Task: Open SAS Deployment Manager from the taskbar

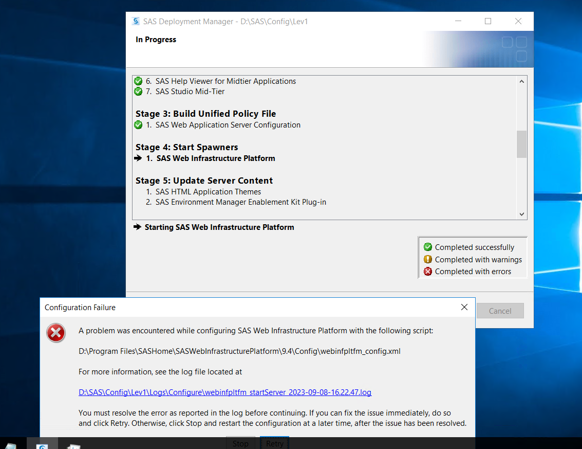Action: point(42,444)
